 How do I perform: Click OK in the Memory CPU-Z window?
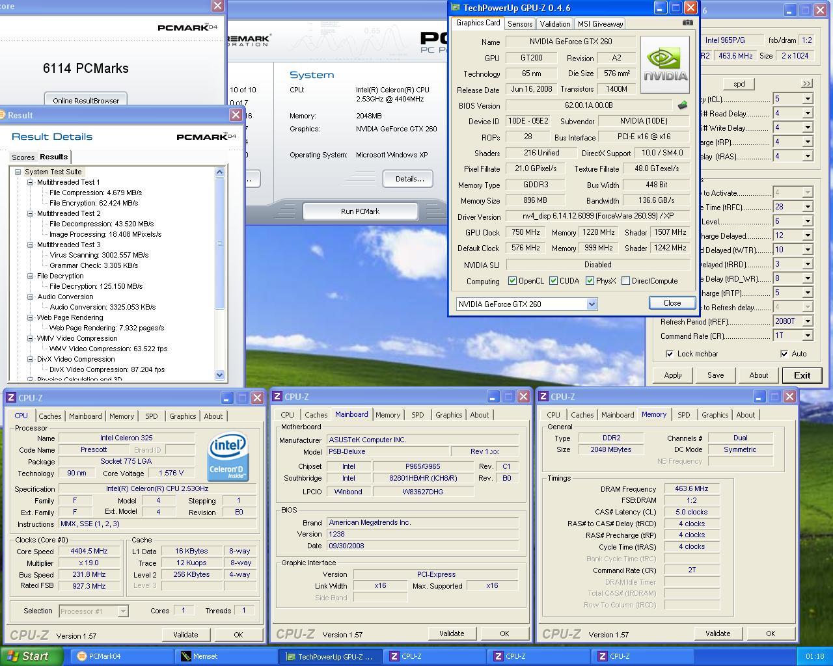click(771, 633)
